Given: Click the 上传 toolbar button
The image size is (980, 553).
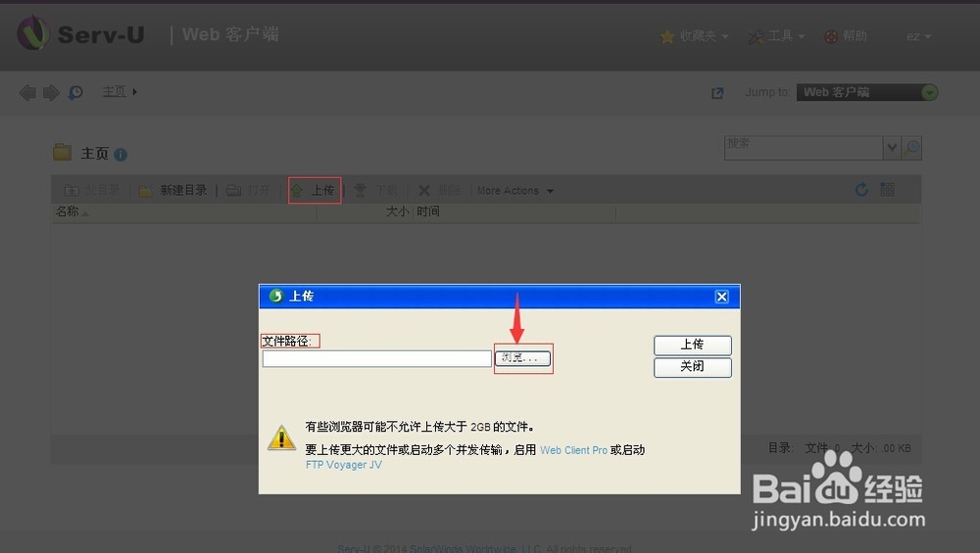Looking at the screenshot, I should pos(315,190).
